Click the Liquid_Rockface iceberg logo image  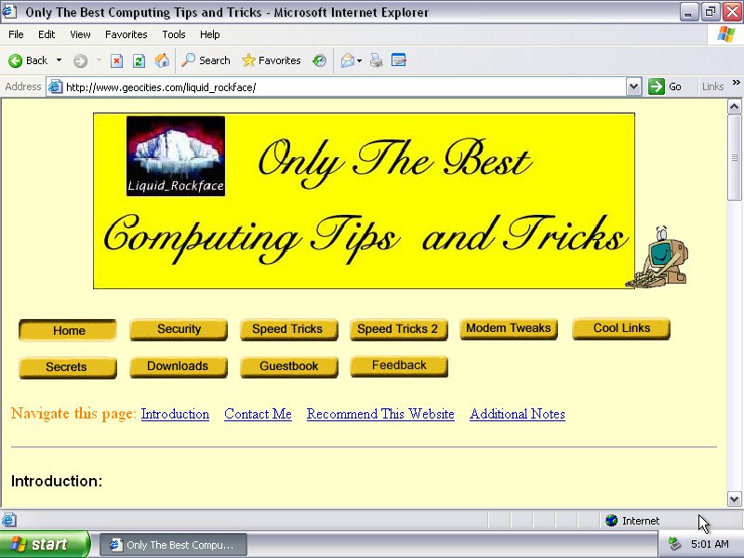[176, 155]
